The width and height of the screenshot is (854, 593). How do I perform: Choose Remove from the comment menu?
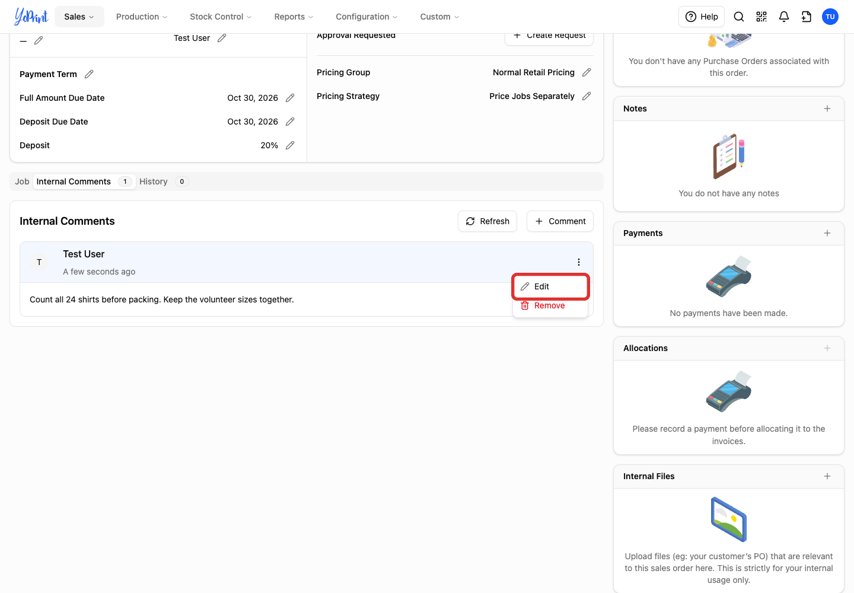pyautogui.click(x=550, y=305)
